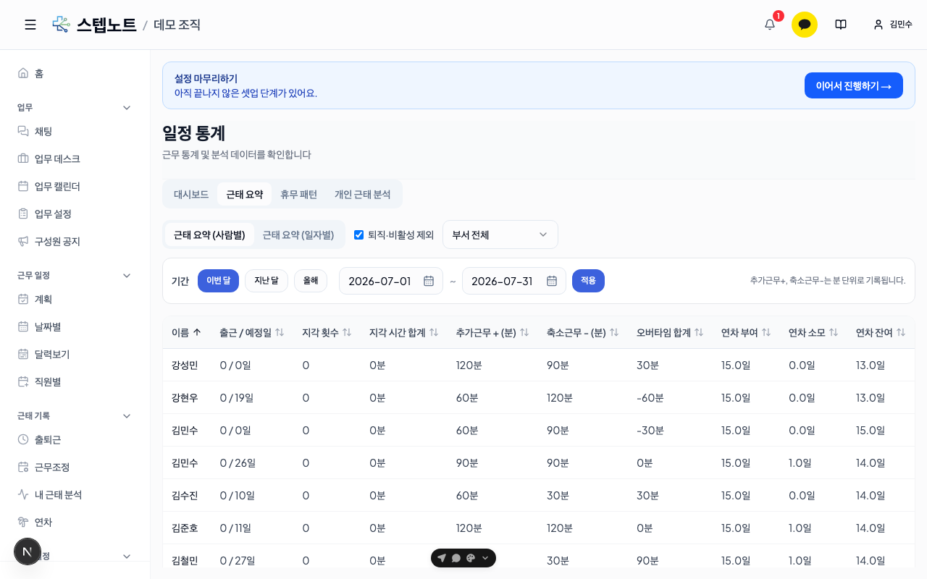Viewport: 927px width, 579px height.
Task: Open calendar picker for 2026-07-31 end date
Action: 552,281
